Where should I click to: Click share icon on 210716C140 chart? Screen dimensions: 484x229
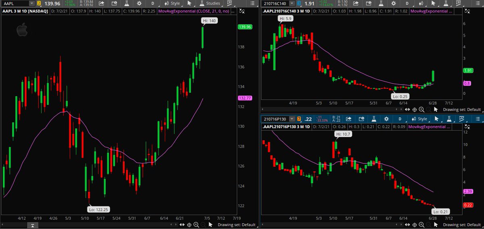(356, 3)
